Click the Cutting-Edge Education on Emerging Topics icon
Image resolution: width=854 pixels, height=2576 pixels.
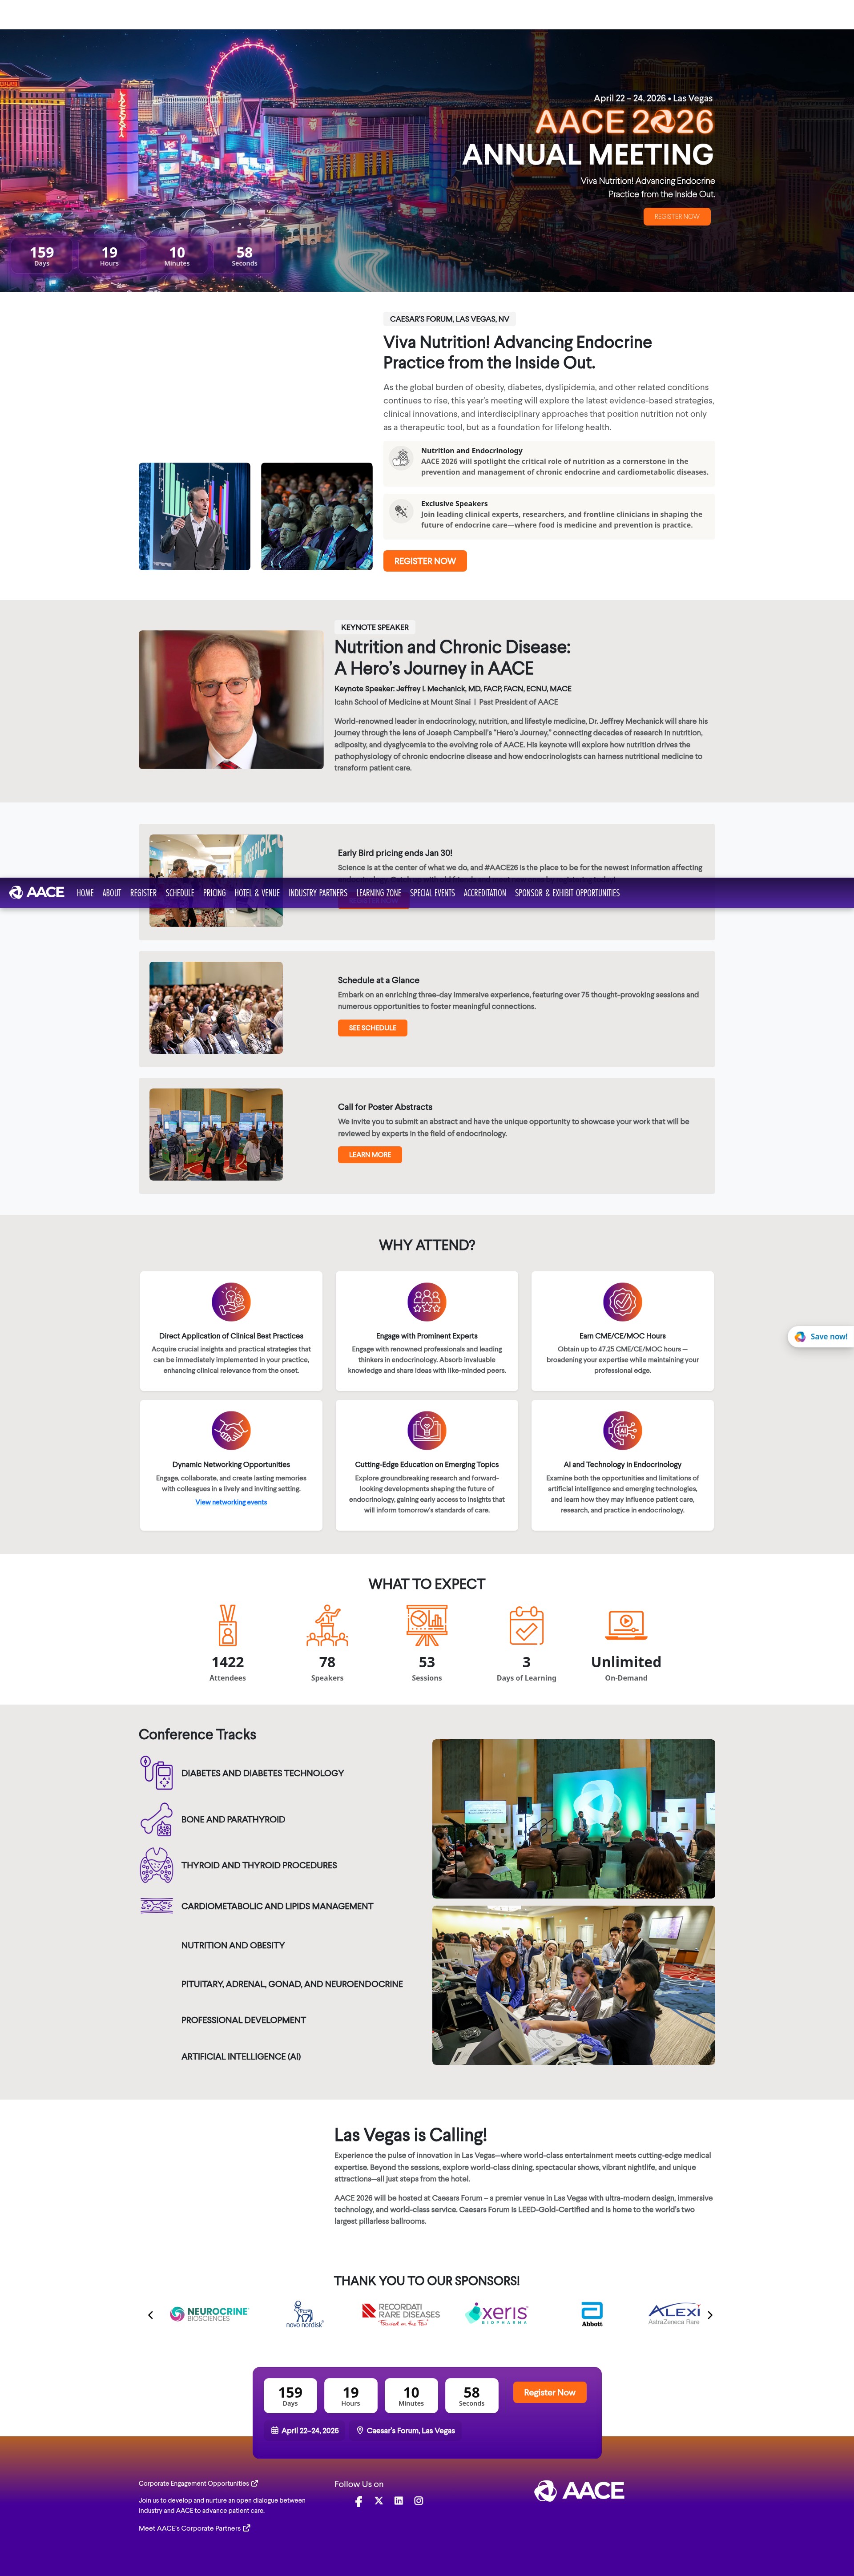[427, 1430]
